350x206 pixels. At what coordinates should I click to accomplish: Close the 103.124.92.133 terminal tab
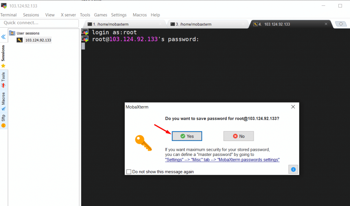click(x=326, y=24)
